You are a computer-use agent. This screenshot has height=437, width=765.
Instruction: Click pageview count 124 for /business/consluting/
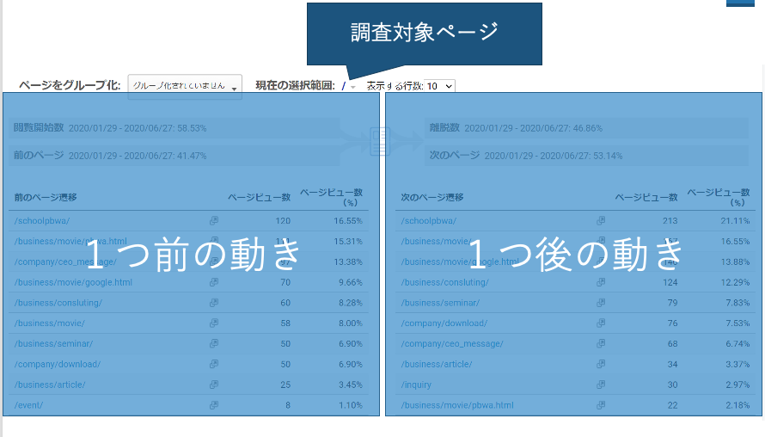tap(670, 282)
